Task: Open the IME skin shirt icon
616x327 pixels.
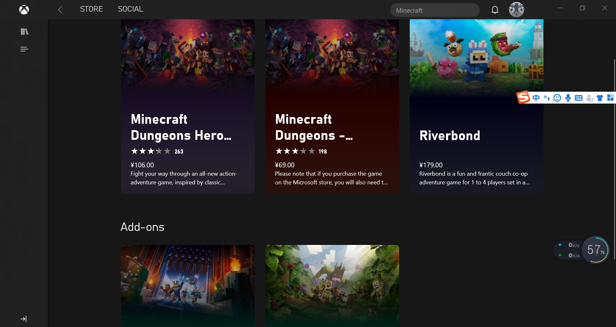Action: coord(600,98)
